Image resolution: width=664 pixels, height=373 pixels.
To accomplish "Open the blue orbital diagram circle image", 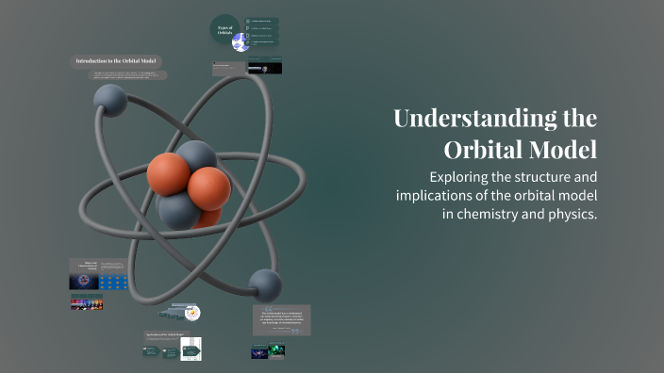I will [x=241, y=42].
